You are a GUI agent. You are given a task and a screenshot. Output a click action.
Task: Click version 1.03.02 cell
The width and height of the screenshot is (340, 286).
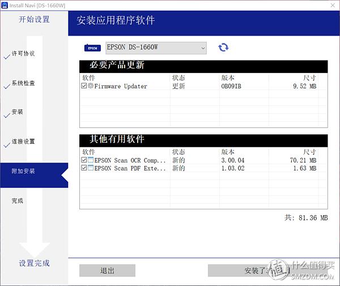[x=233, y=168]
